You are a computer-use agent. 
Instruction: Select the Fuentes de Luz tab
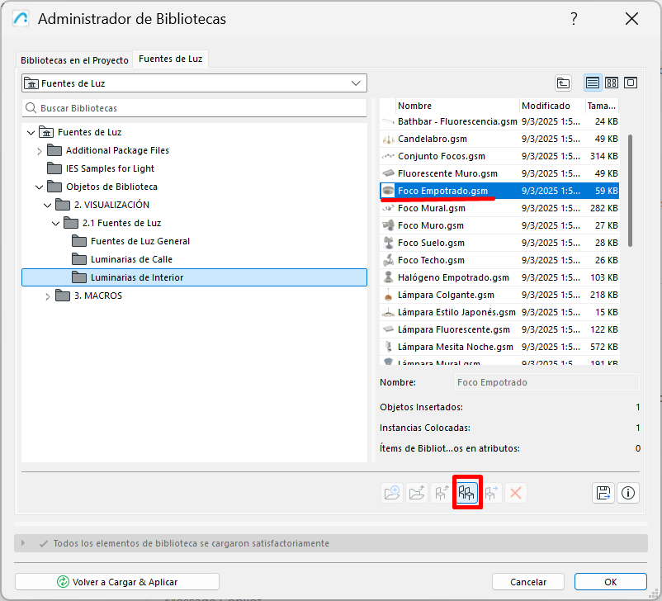coord(171,59)
